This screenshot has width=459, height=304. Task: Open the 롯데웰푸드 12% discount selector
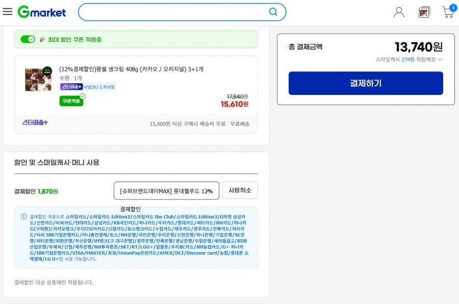pos(166,191)
